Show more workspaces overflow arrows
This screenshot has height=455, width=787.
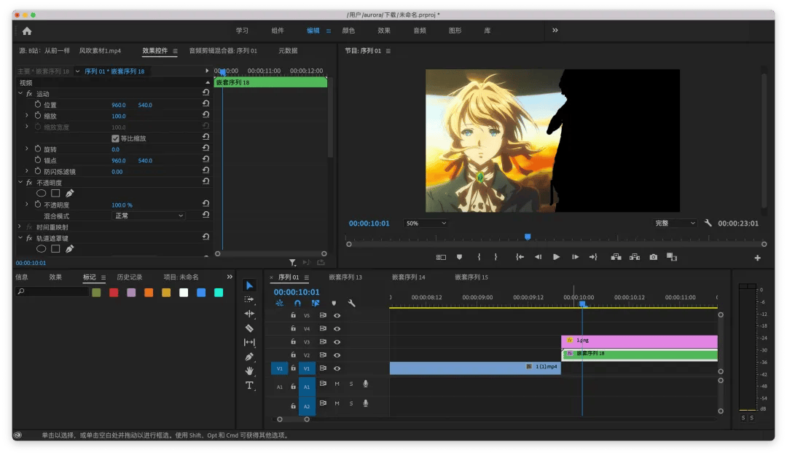coord(555,31)
